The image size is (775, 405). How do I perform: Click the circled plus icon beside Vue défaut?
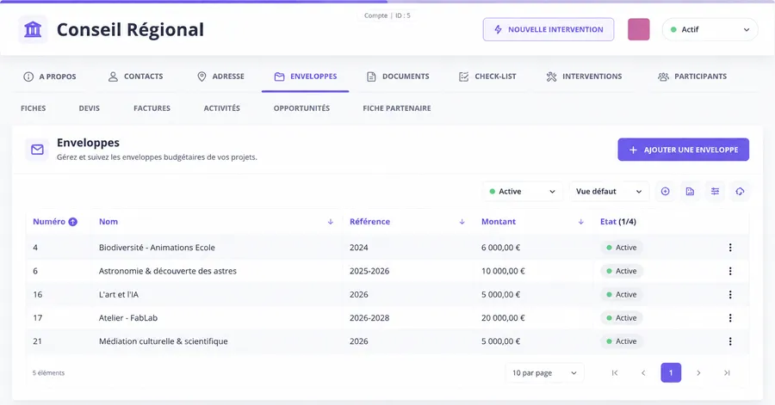pyautogui.click(x=666, y=192)
